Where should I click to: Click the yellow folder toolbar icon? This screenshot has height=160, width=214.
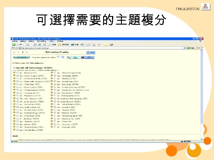(106, 45)
